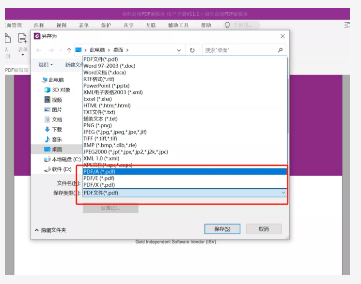The width and height of the screenshot is (361, 284).
Task: Open 软件 (D:) drive
Action: pyautogui.click(x=58, y=169)
